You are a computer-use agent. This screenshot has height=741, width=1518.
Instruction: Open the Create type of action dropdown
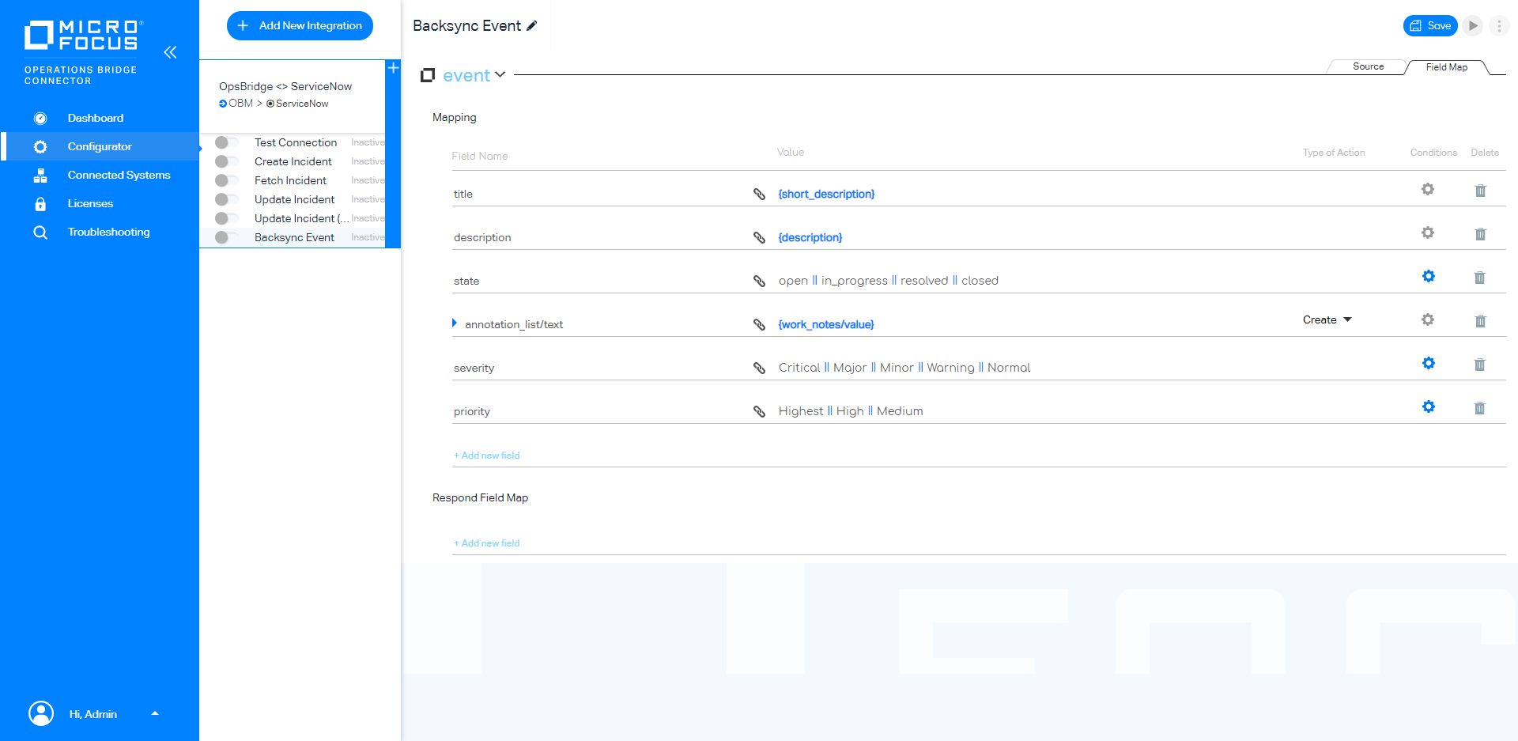[1327, 319]
